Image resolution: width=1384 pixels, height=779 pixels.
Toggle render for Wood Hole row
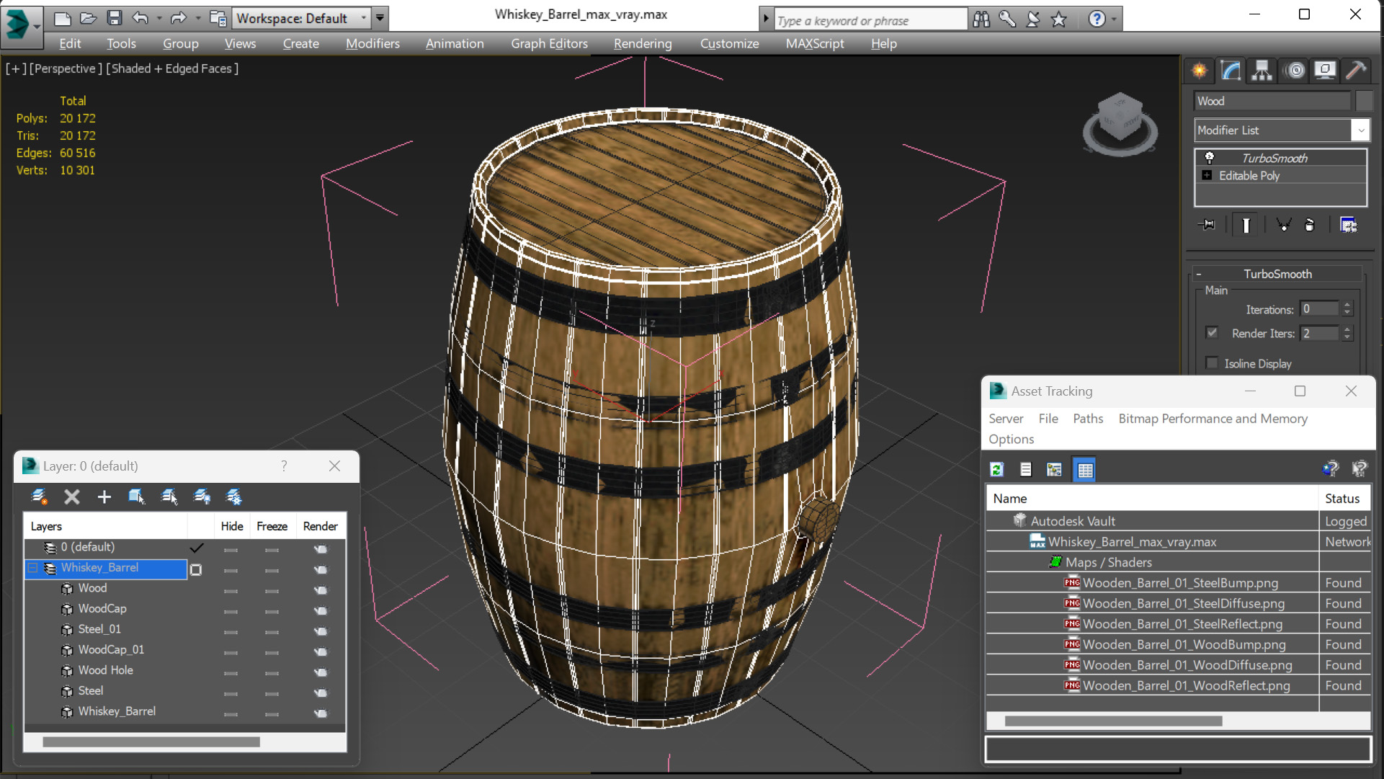pos(321,672)
